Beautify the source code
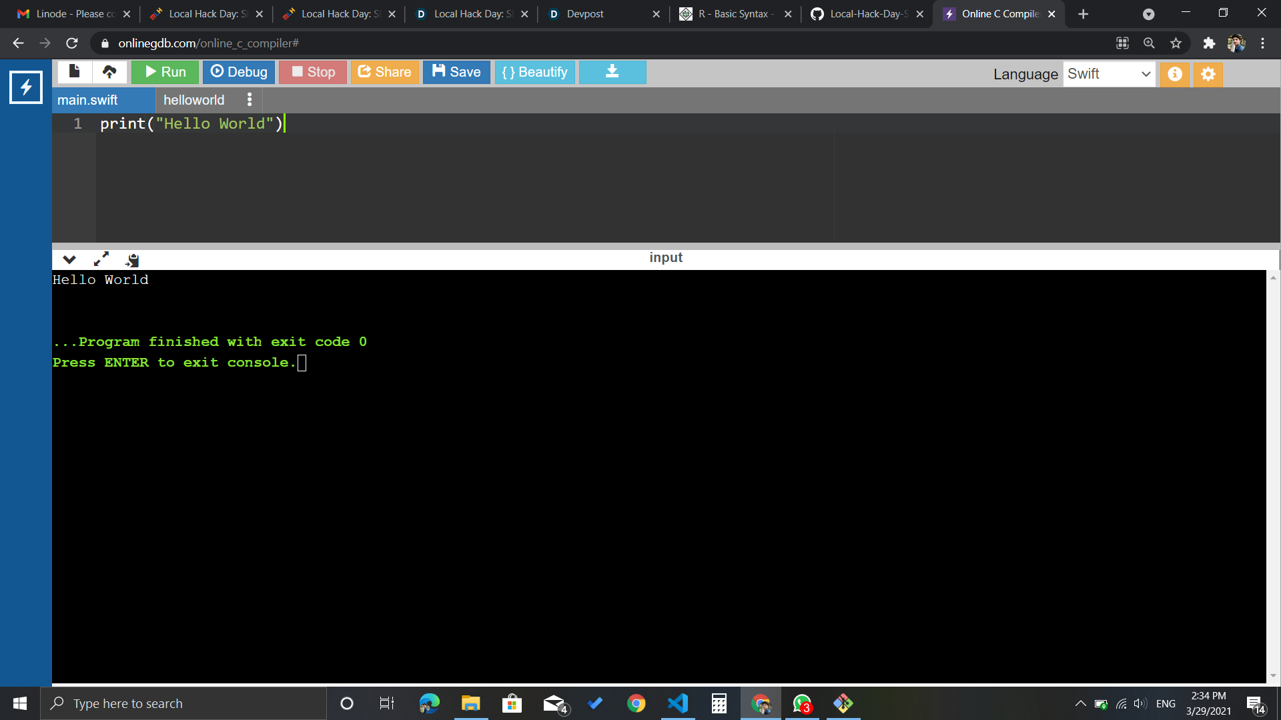1281x720 pixels. [x=534, y=71]
